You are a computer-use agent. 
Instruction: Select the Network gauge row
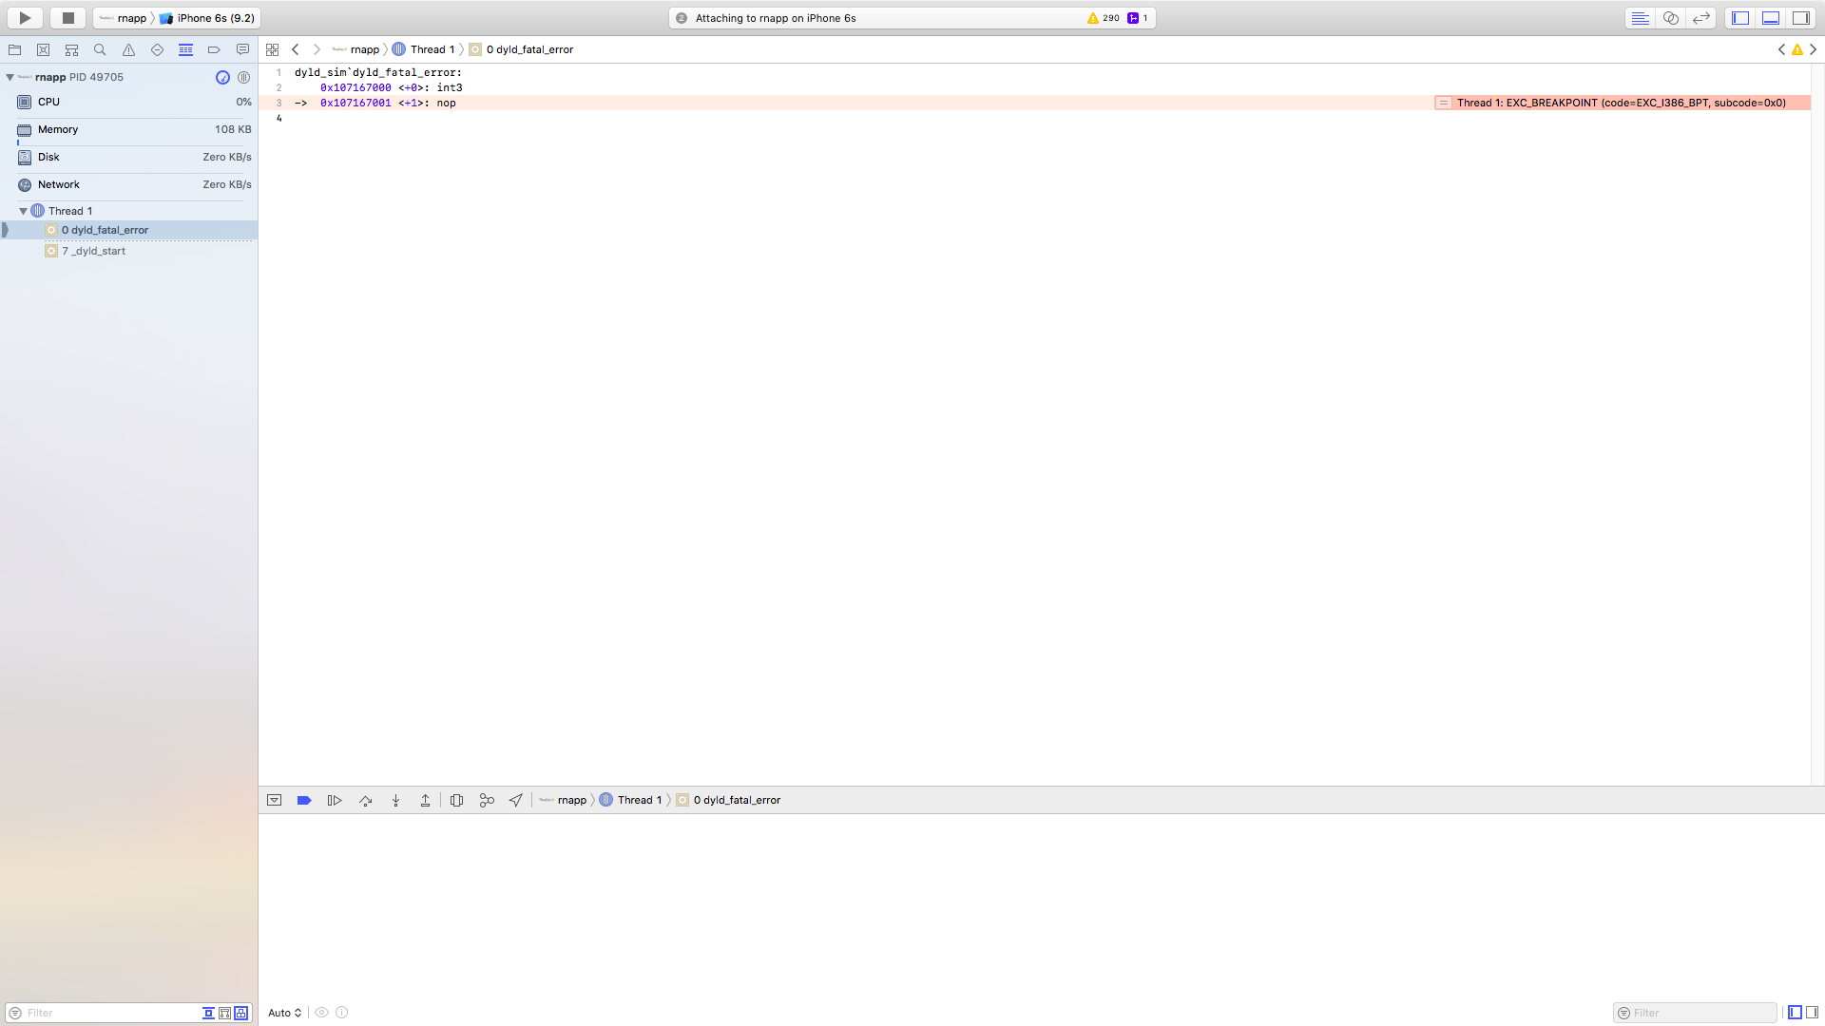click(x=129, y=184)
